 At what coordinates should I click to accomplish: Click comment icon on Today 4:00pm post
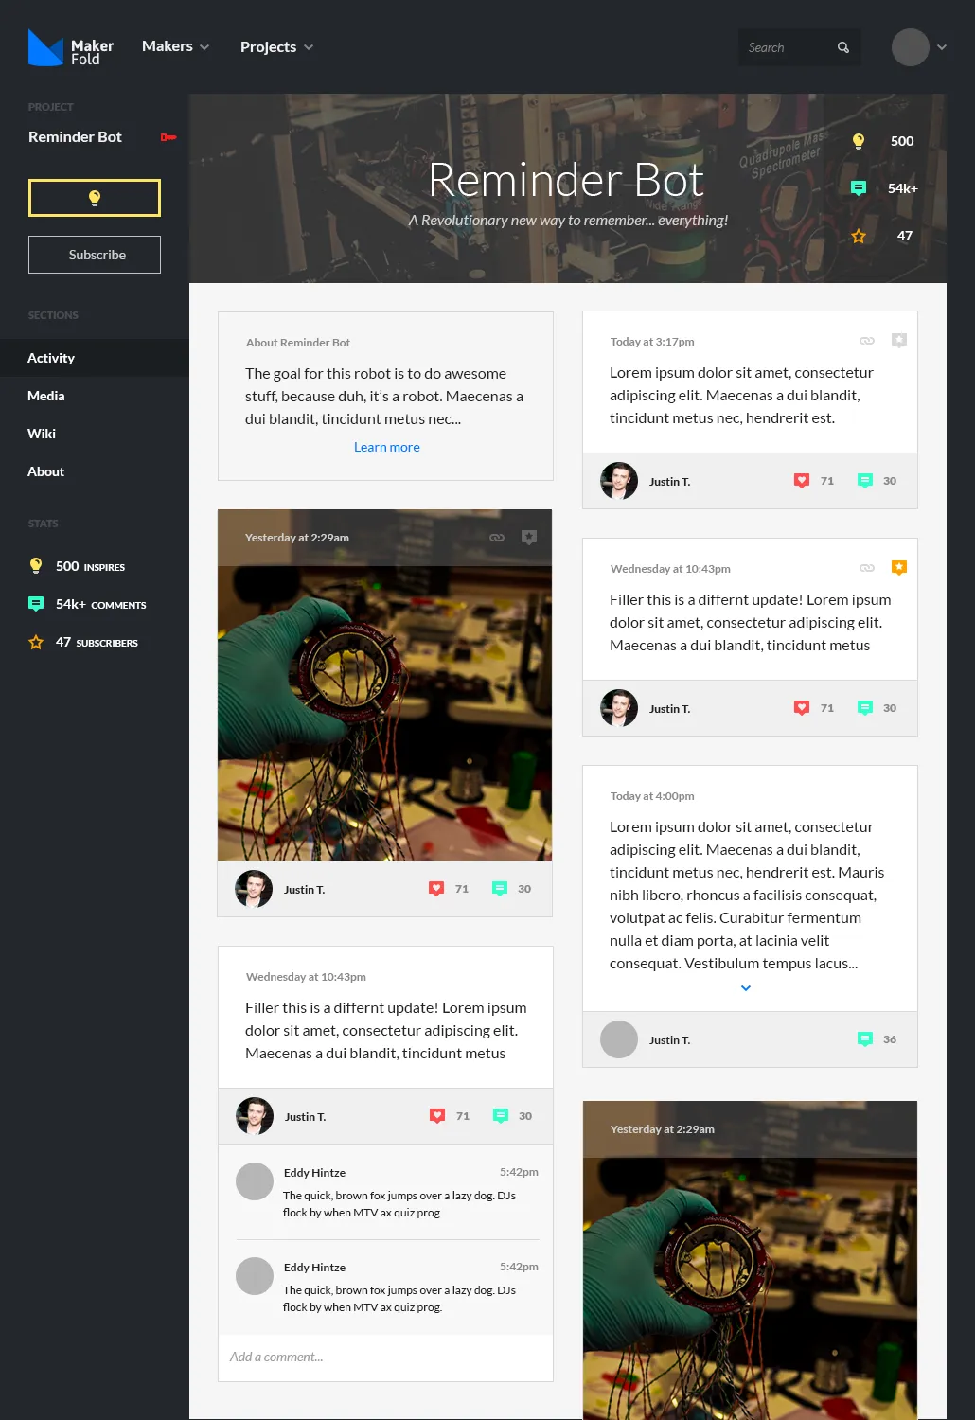click(x=865, y=1039)
